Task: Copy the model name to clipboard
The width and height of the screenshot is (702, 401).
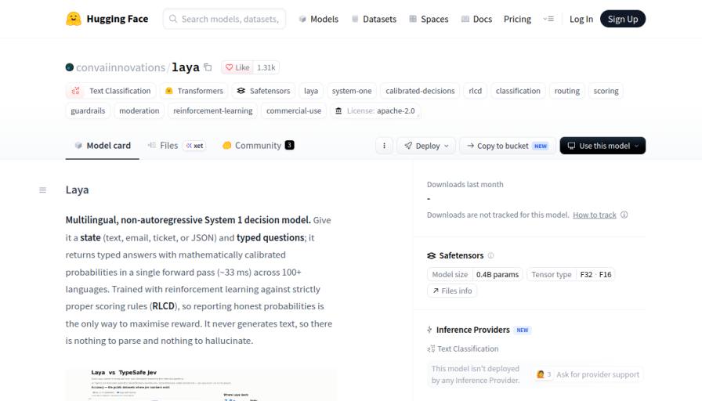Action: (208, 67)
